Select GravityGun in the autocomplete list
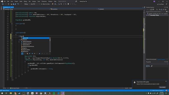169x95 pixels. pos(35,51)
